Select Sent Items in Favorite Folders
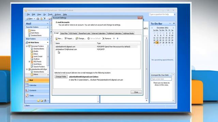Image resolution: width=218 pixels, height=122 pixels. pyautogui.click(x=33, y=33)
